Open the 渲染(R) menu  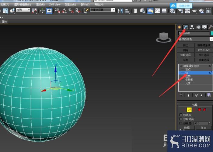40,5
